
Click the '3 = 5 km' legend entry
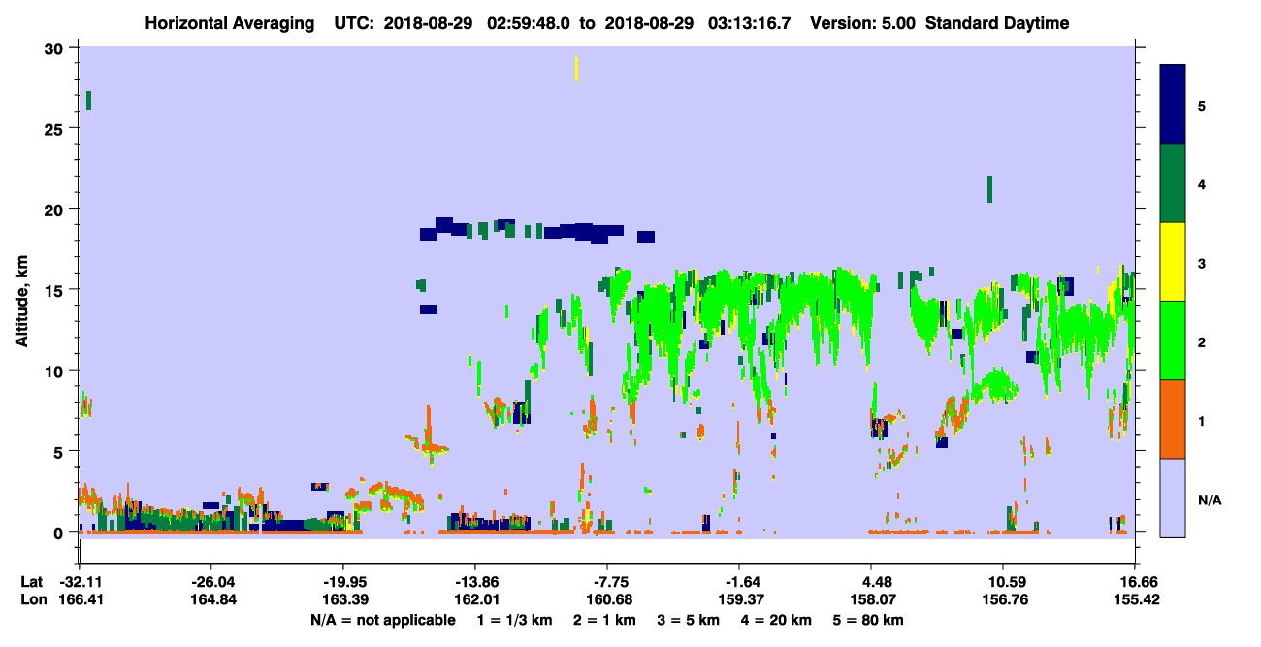pos(689,620)
